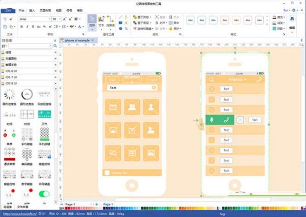Click the Center icon in the arrange group
Viewport: 306px width, 217px height.
pos(174,23)
